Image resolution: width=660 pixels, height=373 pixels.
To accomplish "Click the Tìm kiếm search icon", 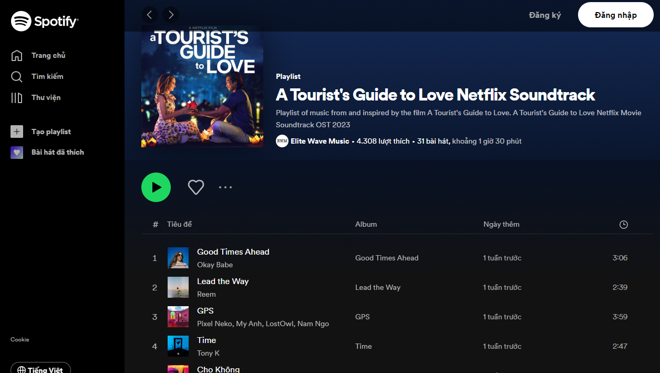I will (17, 77).
